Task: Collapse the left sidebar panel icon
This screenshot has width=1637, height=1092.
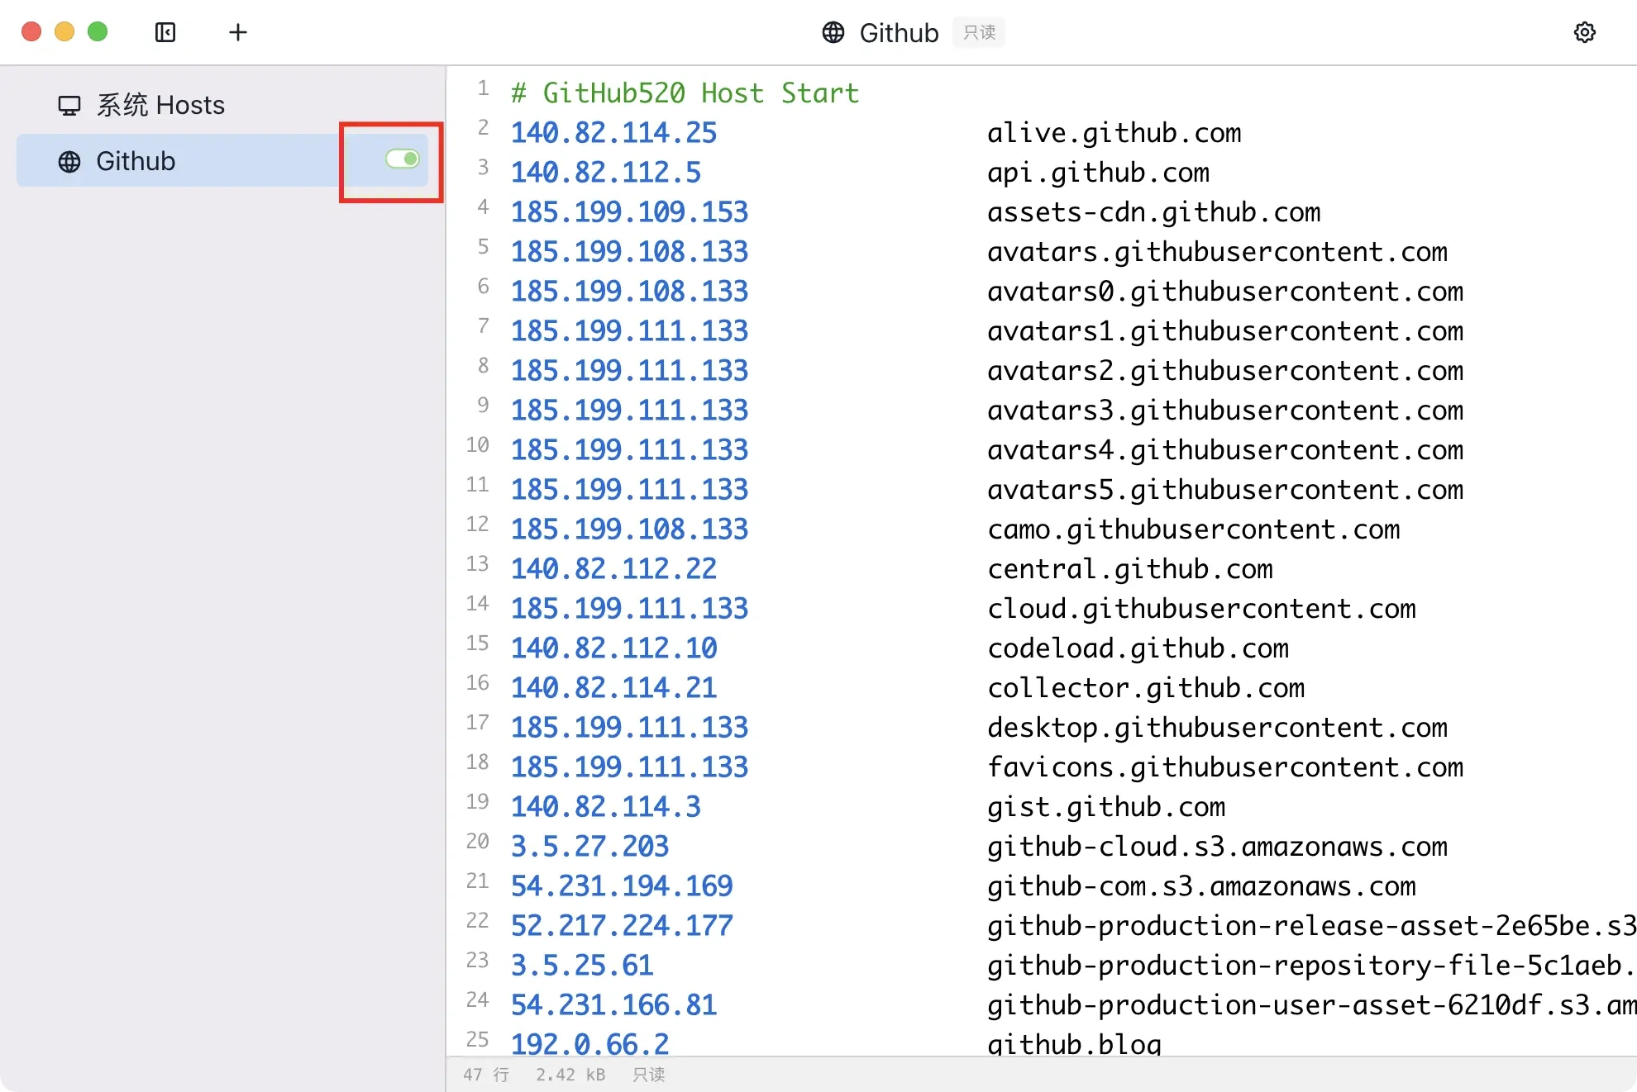Action: click(x=165, y=32)
